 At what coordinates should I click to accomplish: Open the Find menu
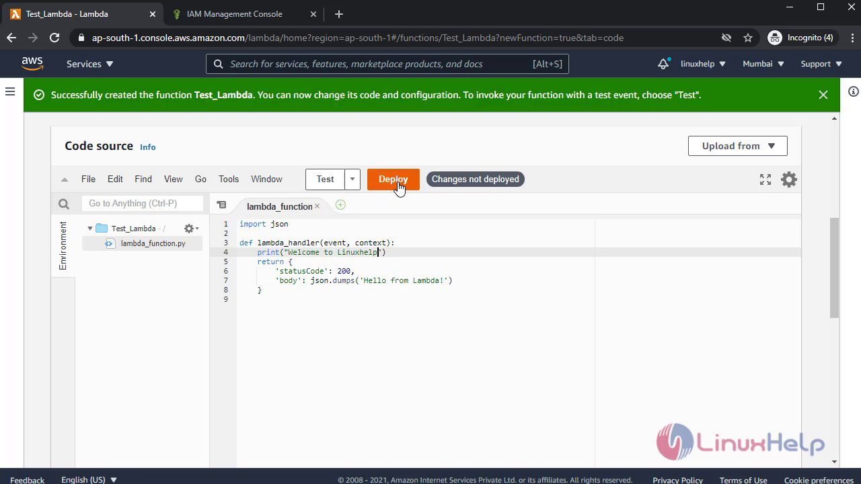coord(143,179)
